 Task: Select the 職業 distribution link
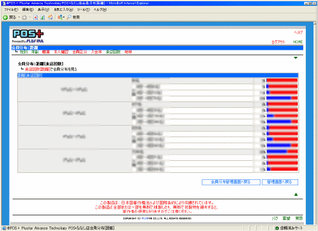[x=46, y=52]
